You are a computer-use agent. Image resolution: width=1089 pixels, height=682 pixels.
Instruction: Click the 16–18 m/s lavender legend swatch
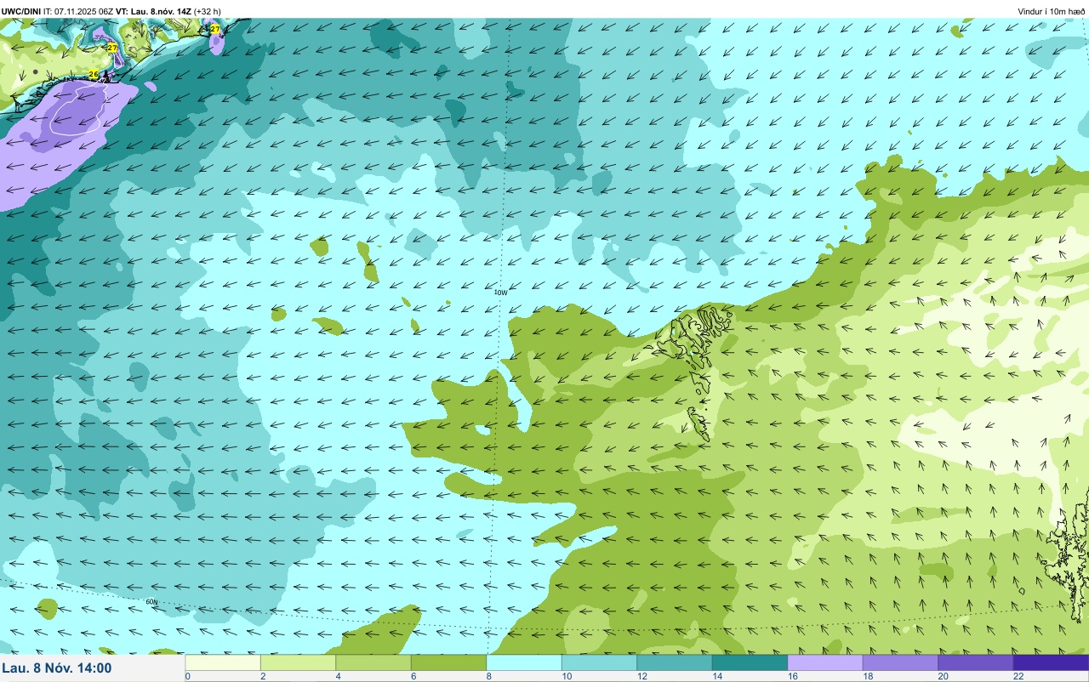click(825, 662)
